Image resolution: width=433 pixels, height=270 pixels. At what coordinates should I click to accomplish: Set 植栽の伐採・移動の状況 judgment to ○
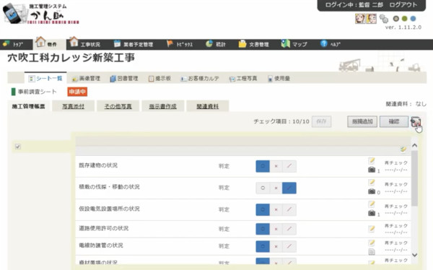pos(263,188)
